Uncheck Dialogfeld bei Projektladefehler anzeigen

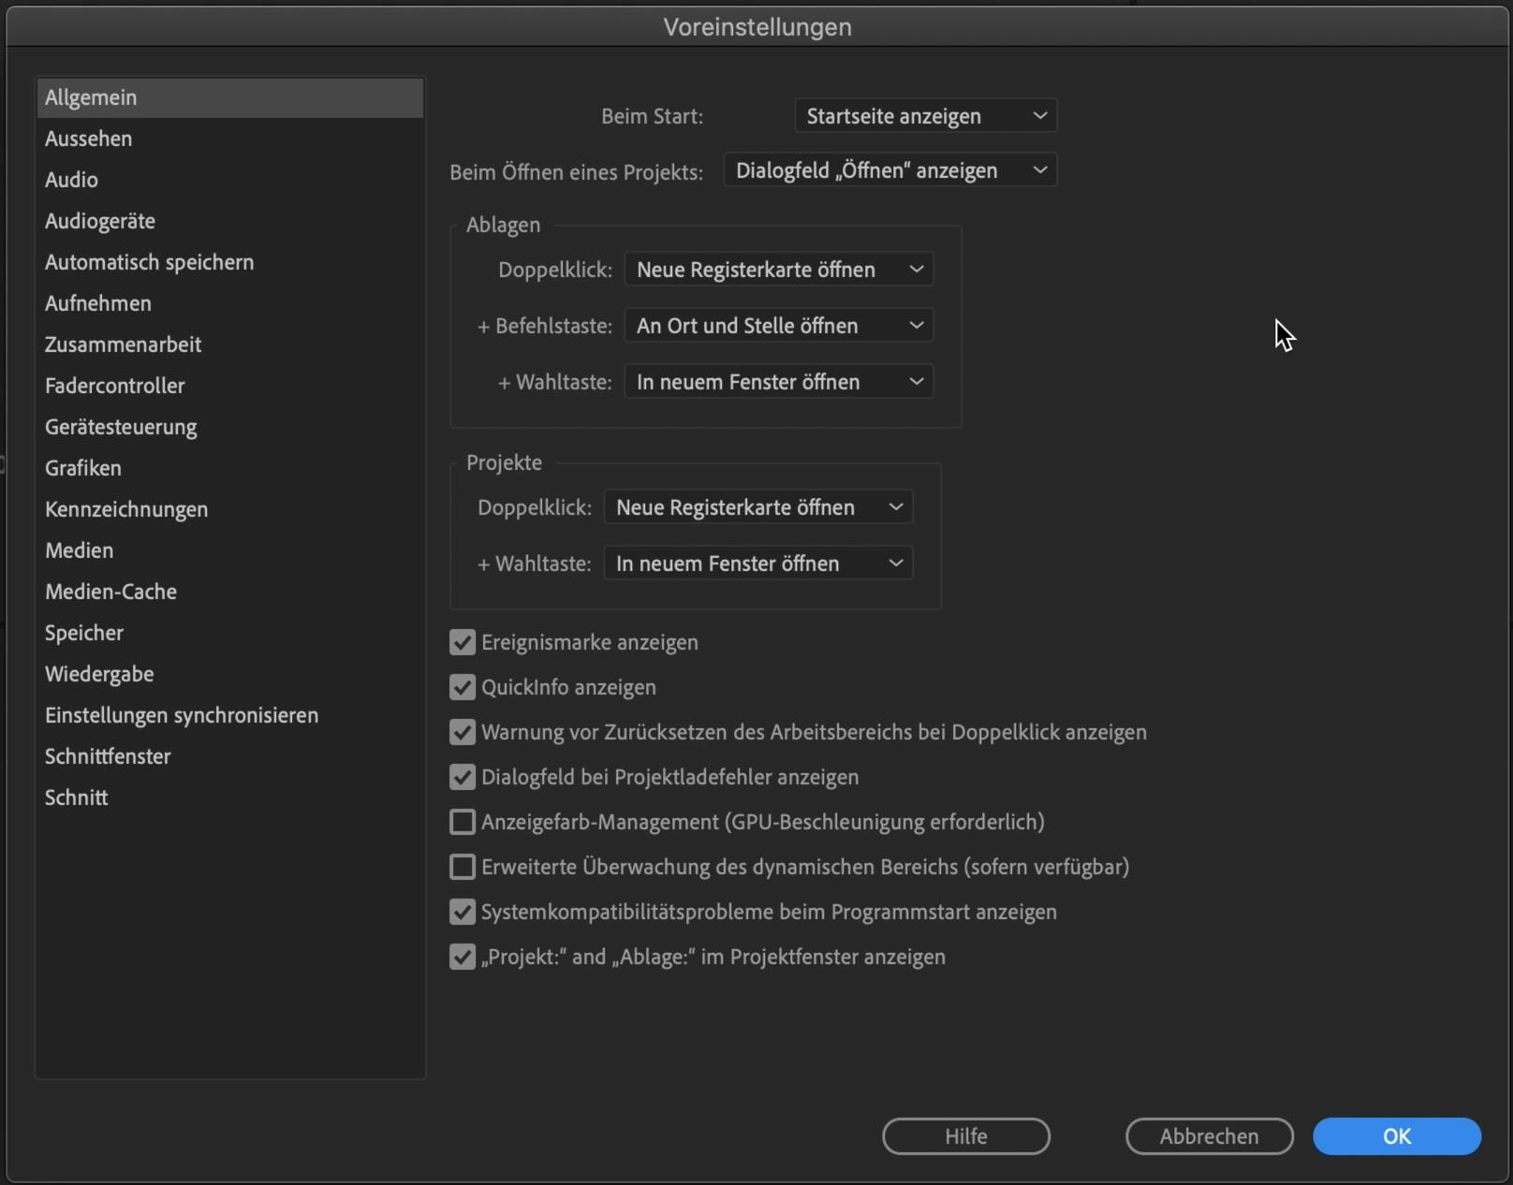click(x=463, y=777)
